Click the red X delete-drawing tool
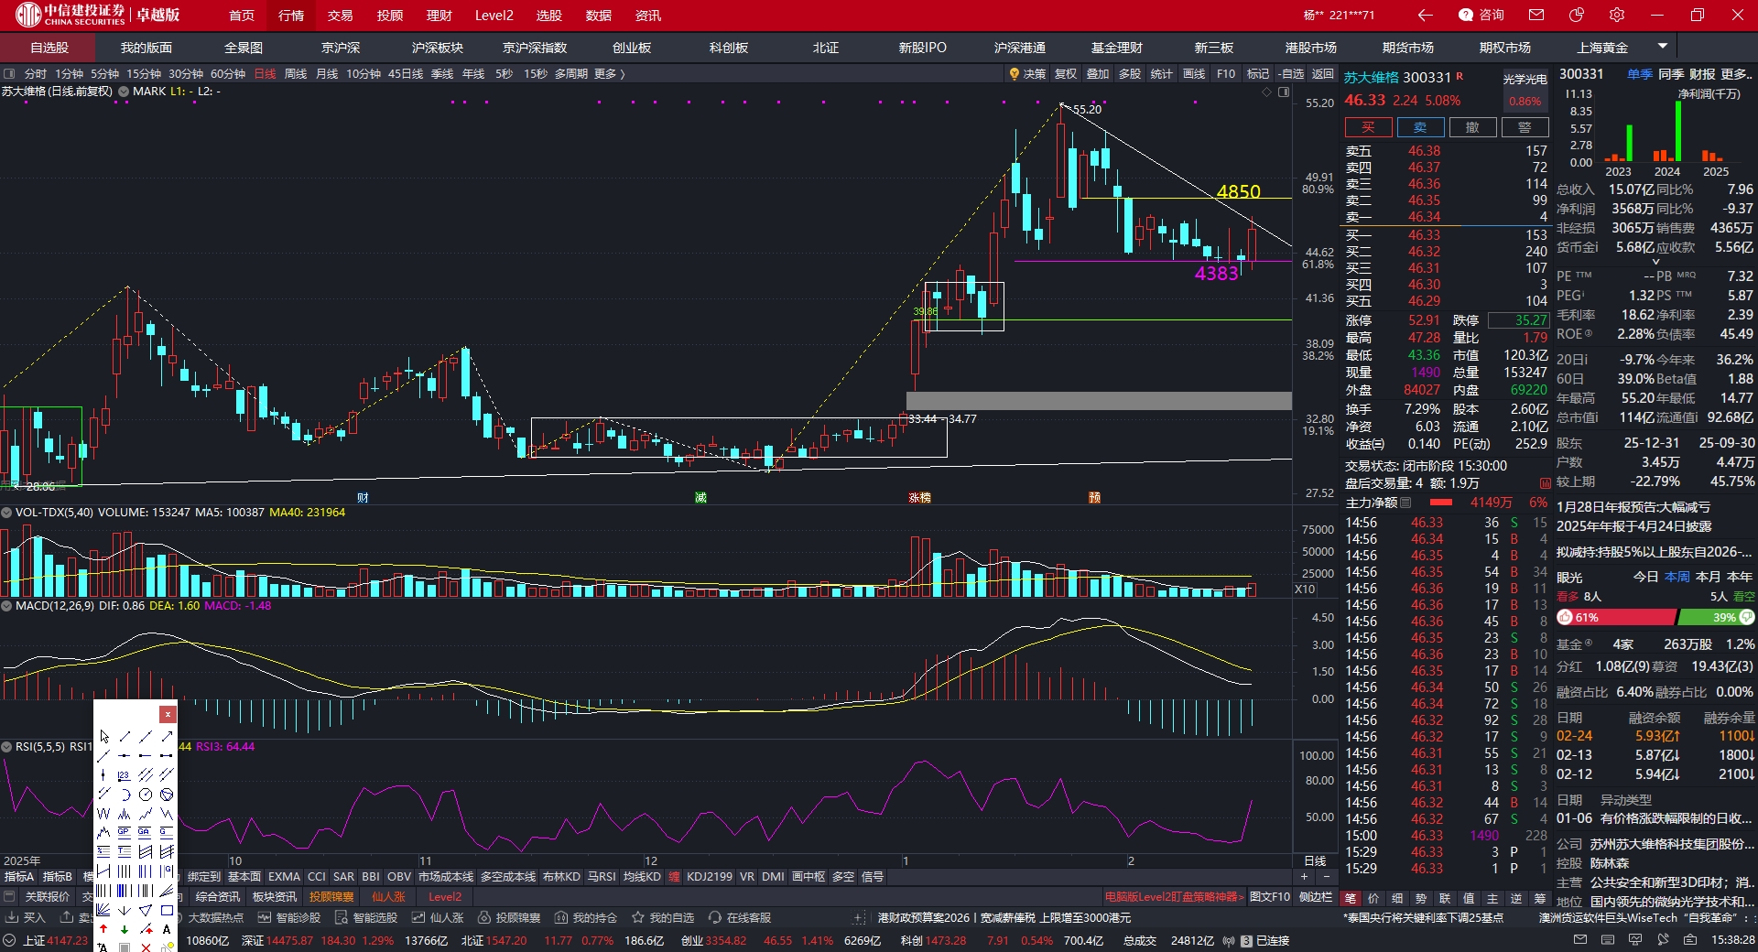This screenshot has width=1758, height=952. pyautogui.click(x=146, y=947)
